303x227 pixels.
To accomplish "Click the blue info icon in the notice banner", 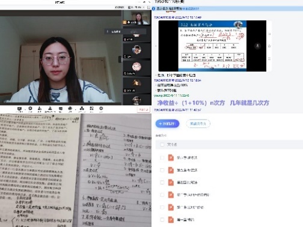I will 154,8.
